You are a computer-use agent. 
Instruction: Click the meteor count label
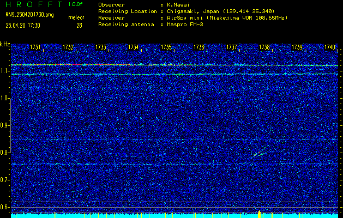(76, 17)
